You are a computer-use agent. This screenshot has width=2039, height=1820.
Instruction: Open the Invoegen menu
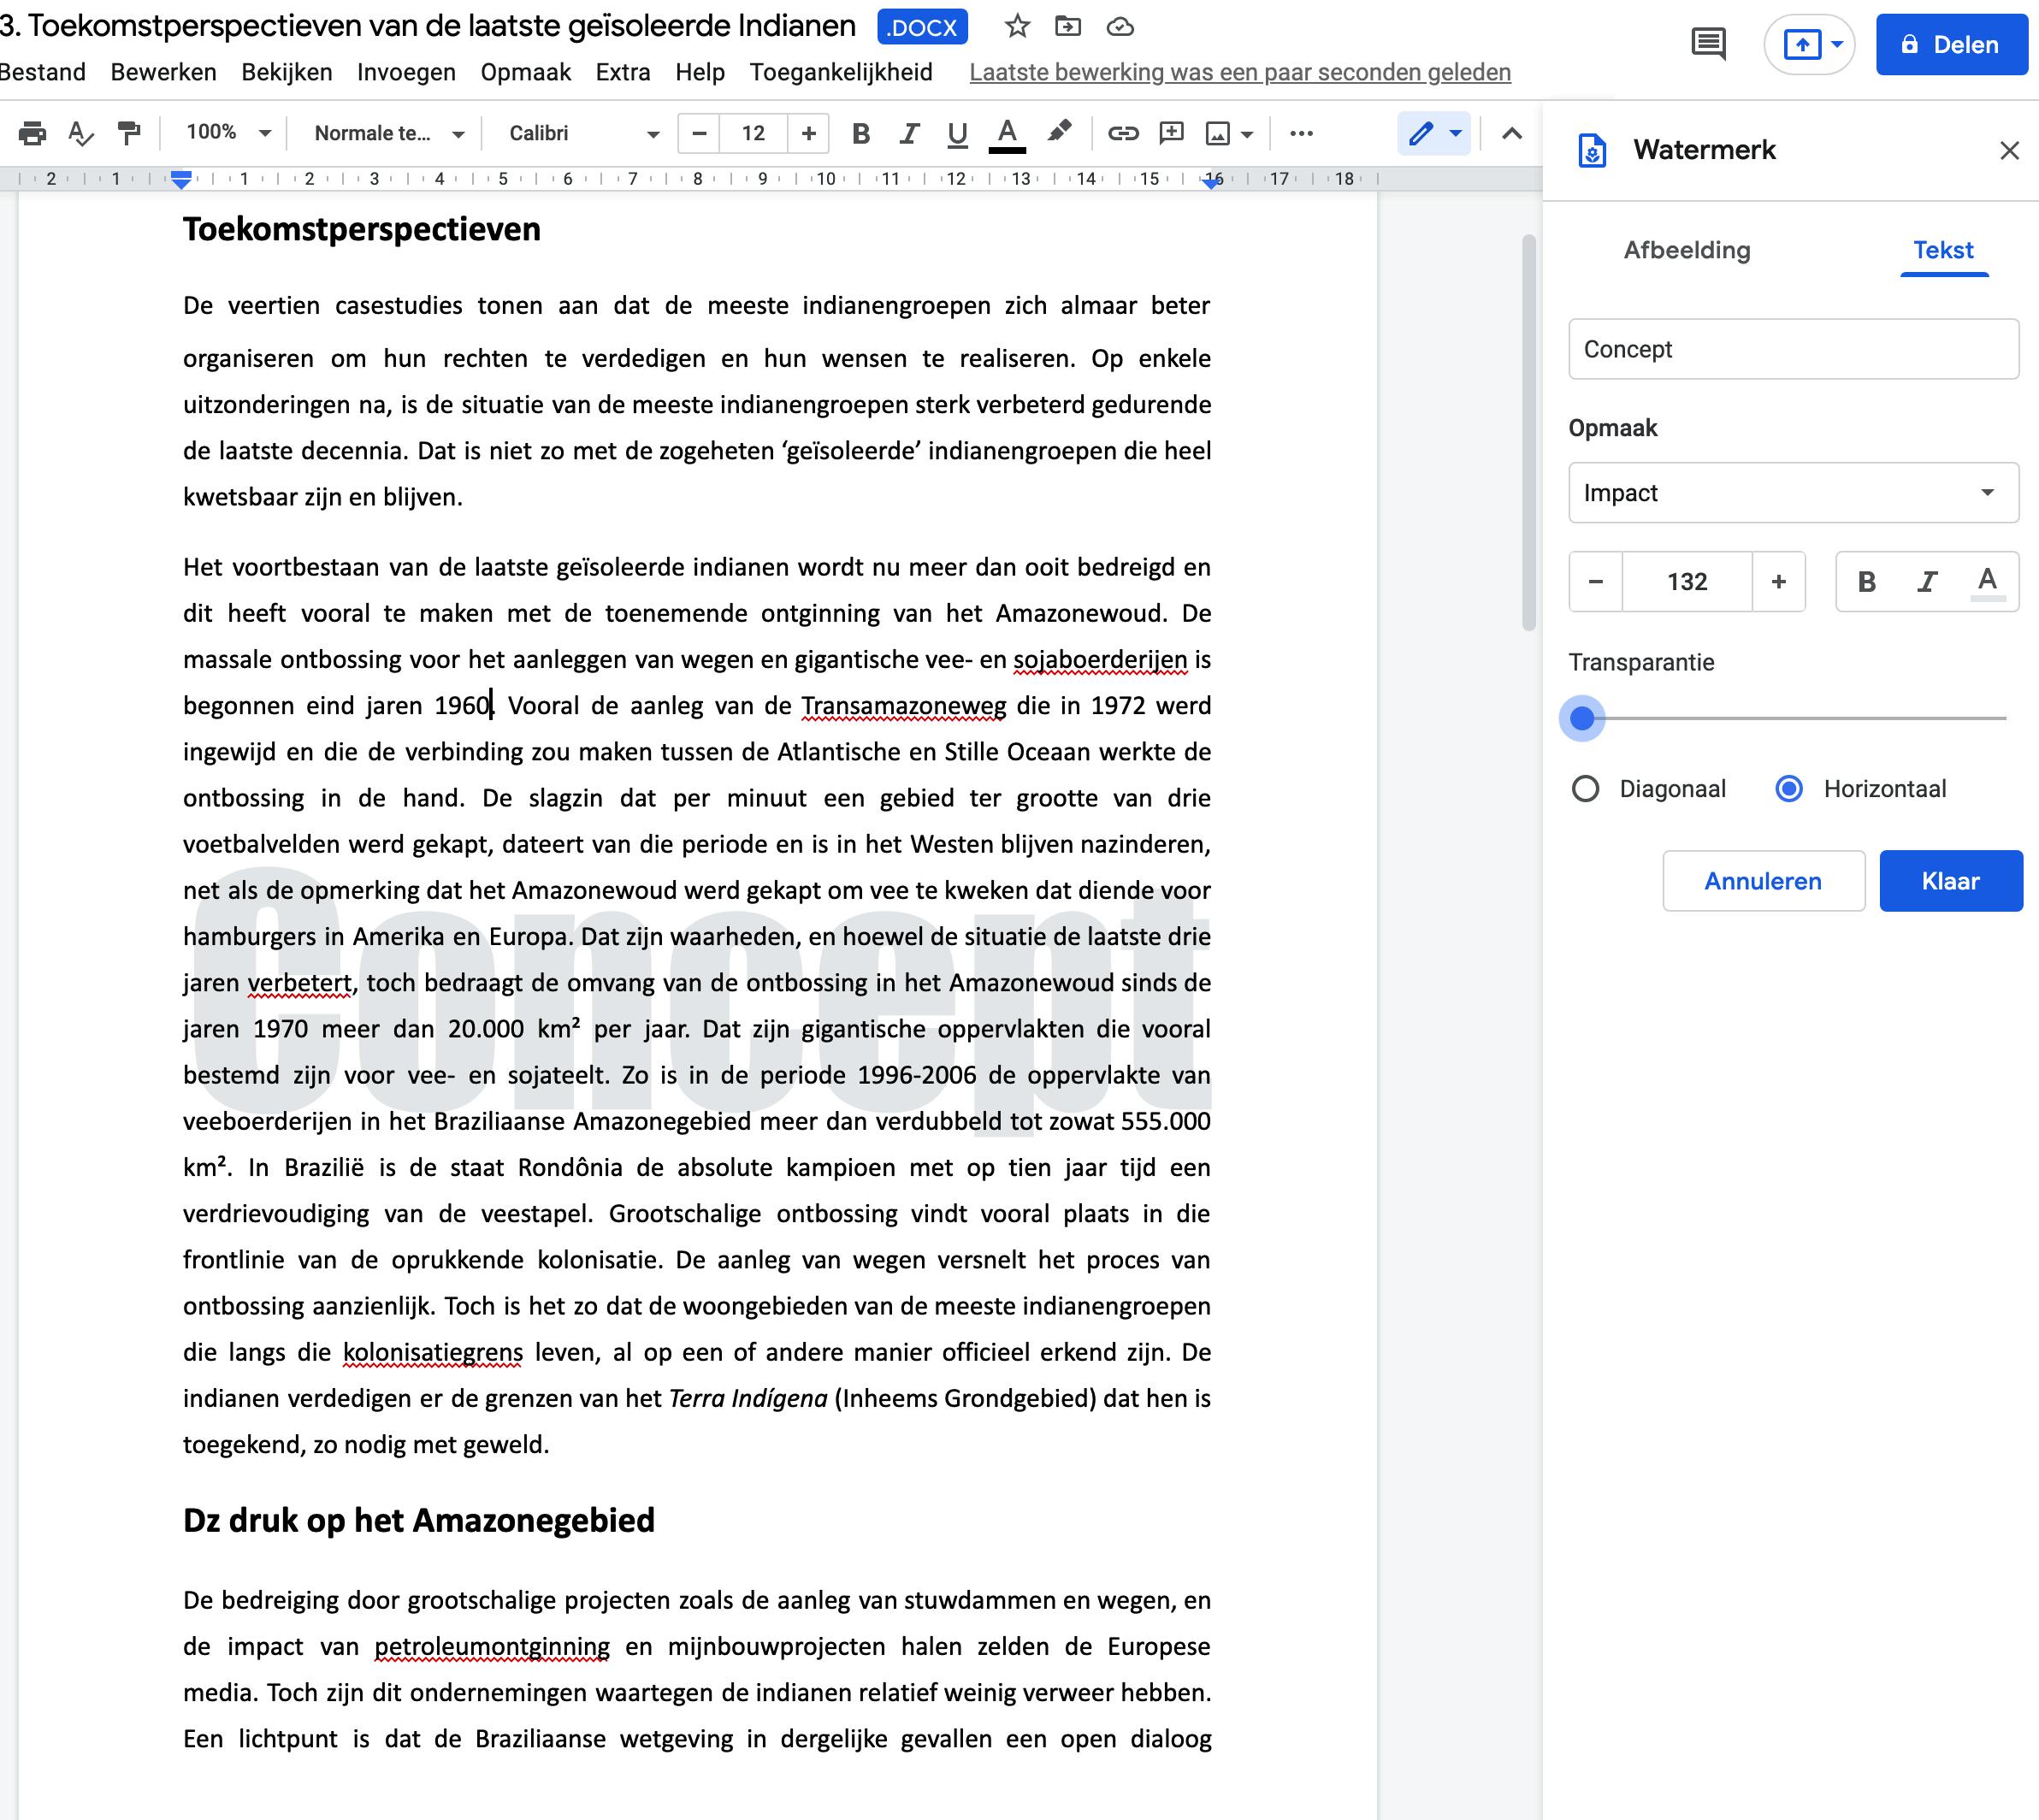pos(406,72)
